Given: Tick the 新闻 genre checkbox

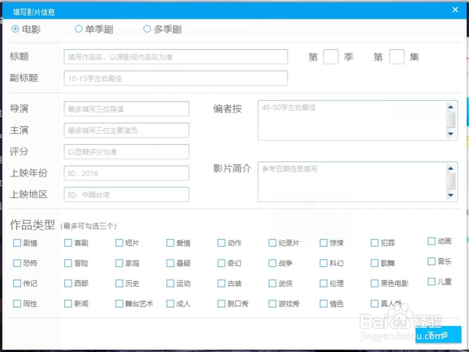Looking at the screenshot, I should click(68, 304).
